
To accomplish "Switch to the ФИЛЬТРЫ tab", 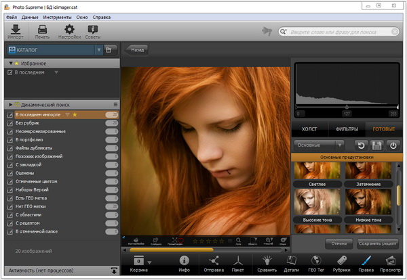I will pyautogui.click(x=347, y=129).
